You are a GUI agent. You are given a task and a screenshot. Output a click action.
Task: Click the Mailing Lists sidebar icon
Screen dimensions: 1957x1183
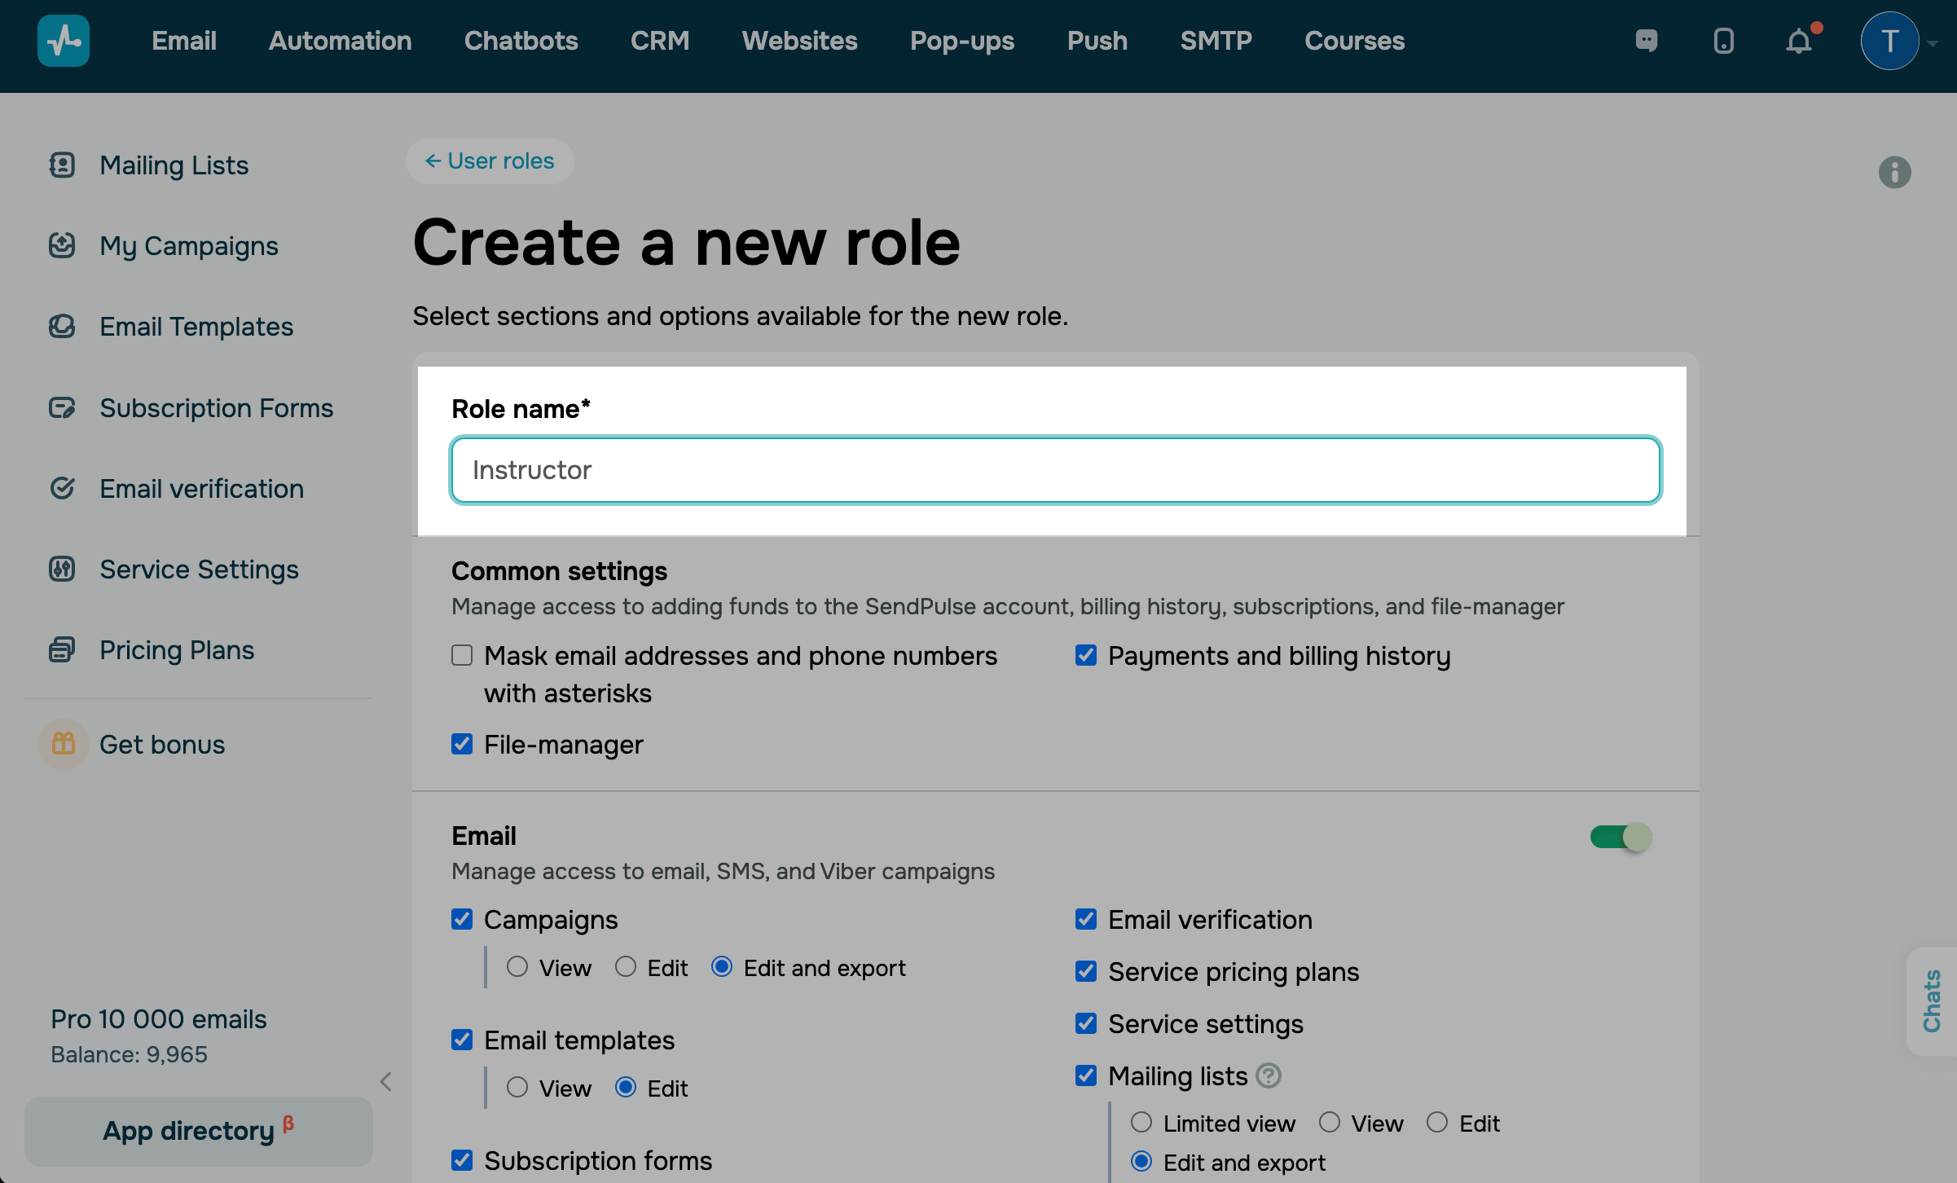click(x=62, y=165)
